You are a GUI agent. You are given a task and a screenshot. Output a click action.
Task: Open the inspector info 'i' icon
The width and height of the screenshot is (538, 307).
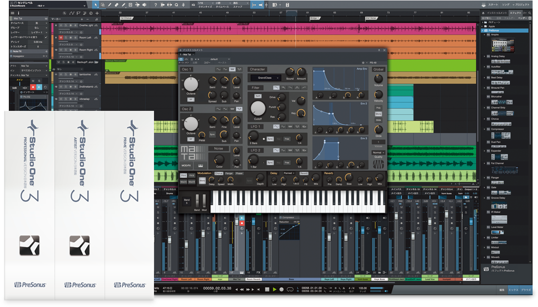click(19, 13)
